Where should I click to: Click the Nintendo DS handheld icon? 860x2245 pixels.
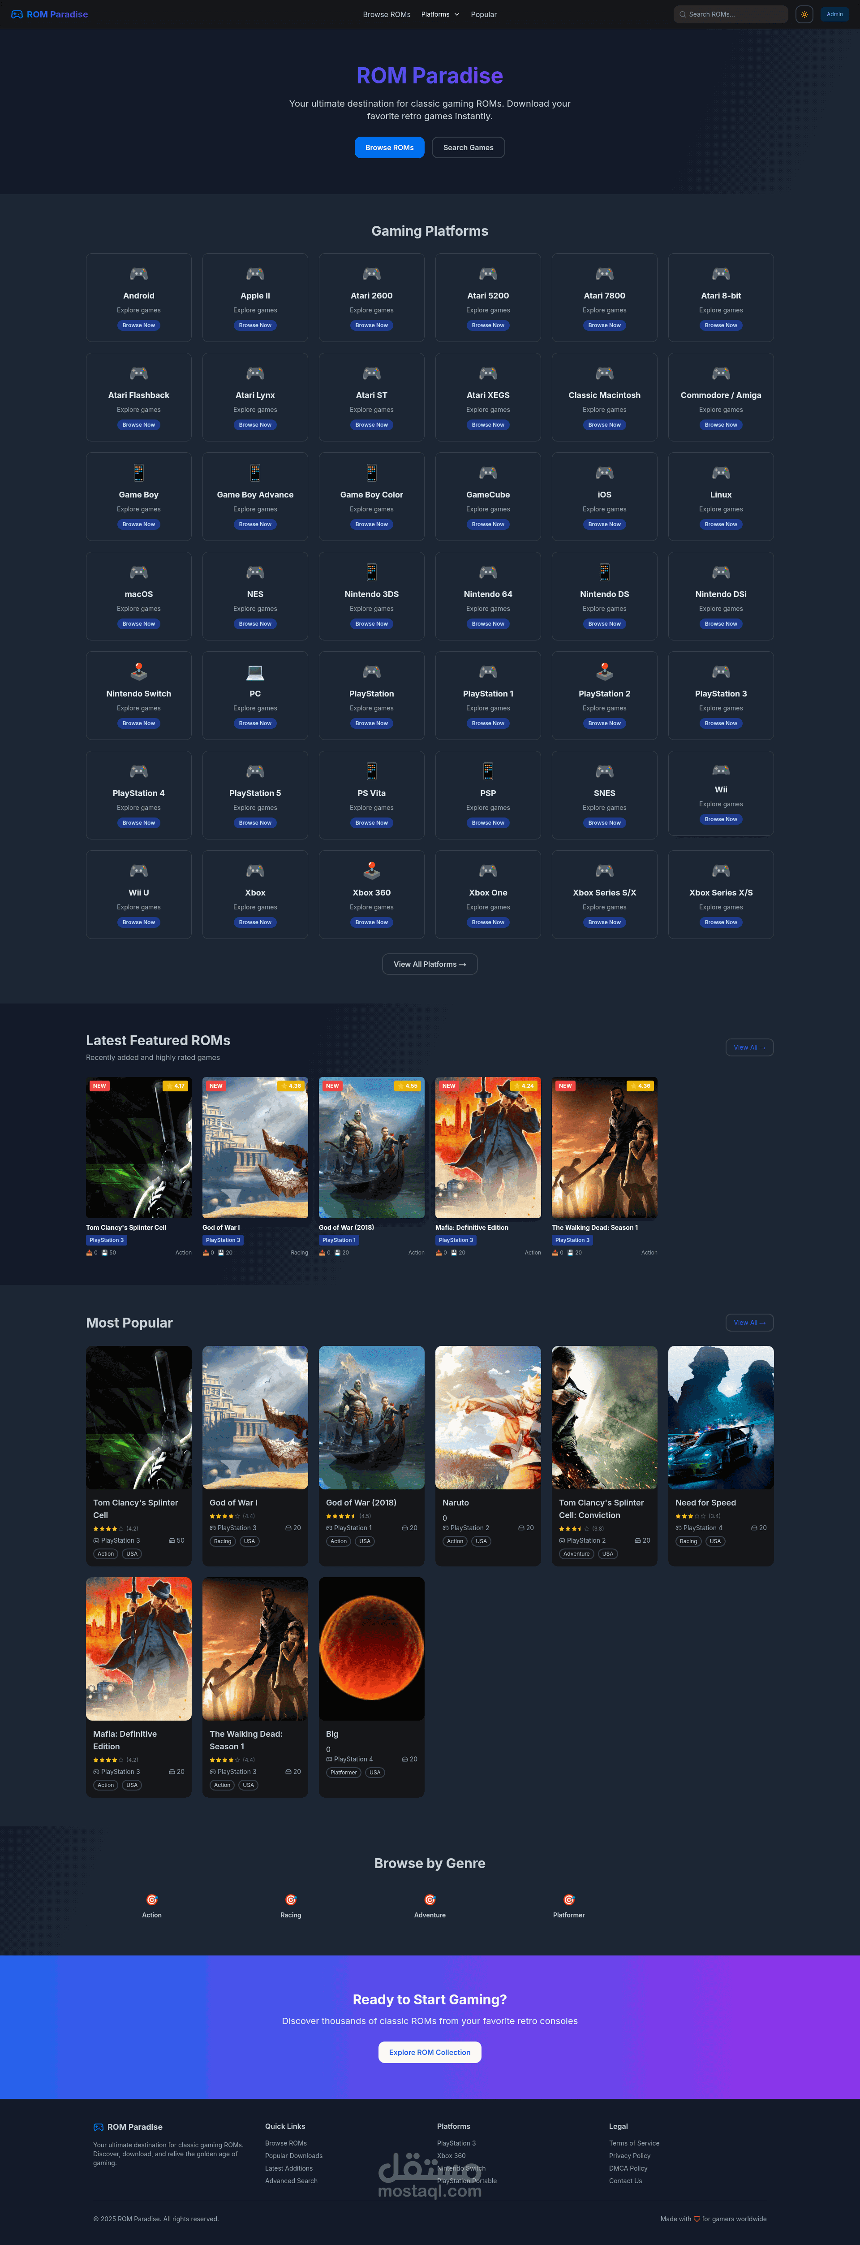point(605,573)
